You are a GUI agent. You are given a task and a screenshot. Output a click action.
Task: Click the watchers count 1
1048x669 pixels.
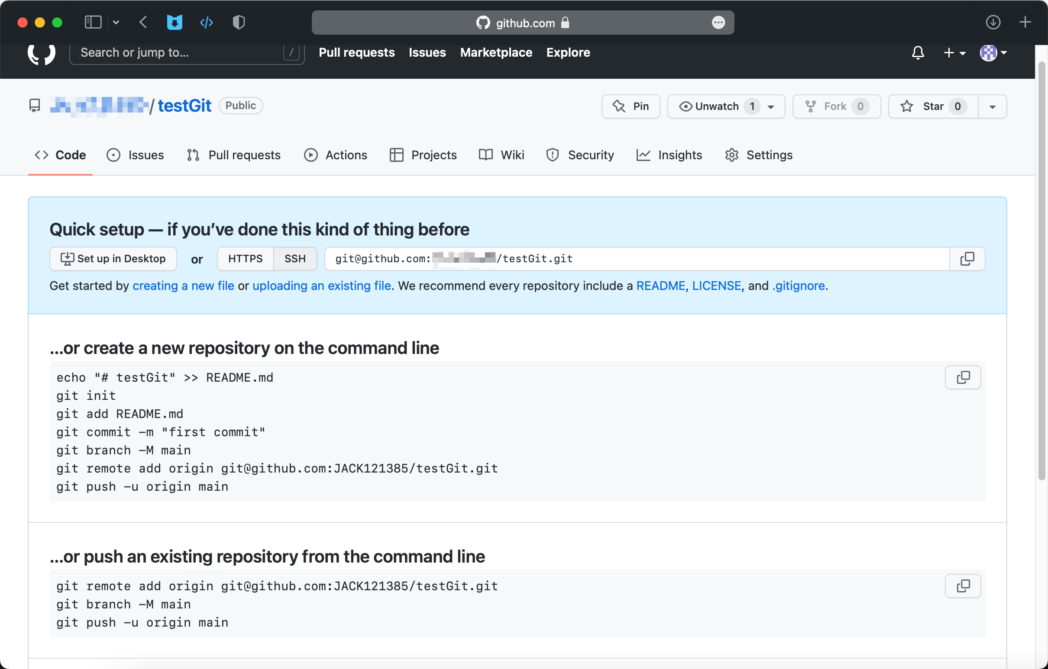(x=752, y=106)
